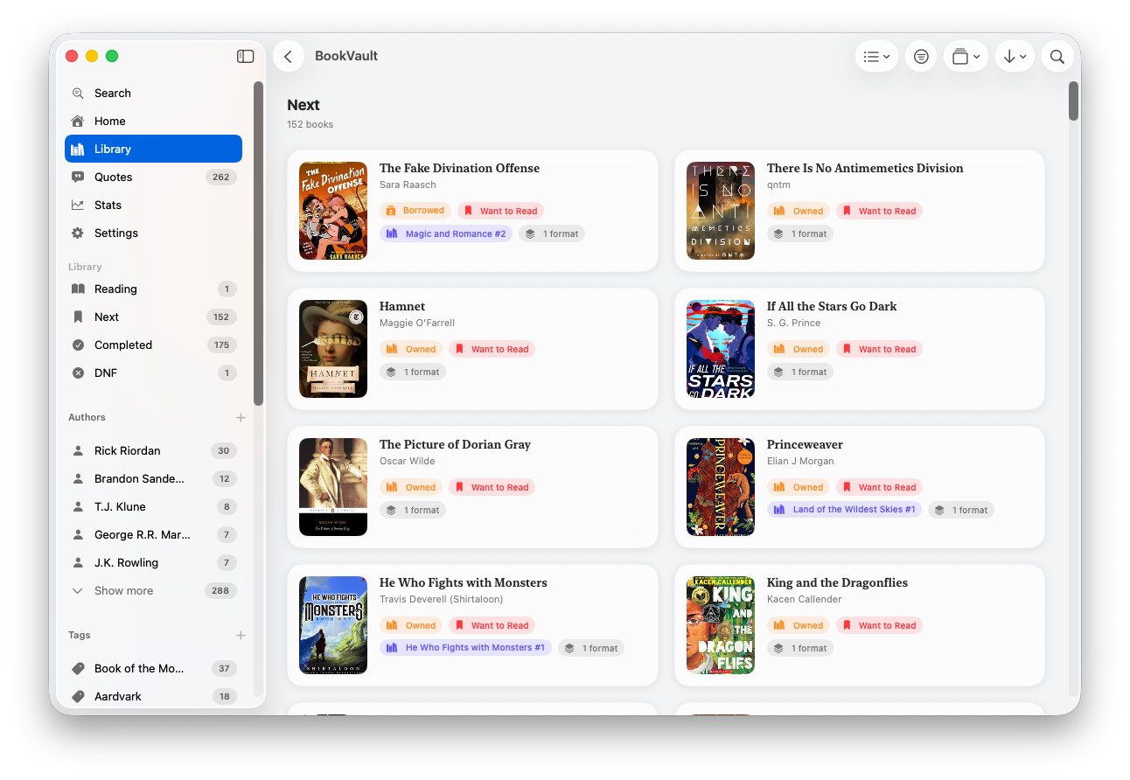This screenshot has width=1130, height=780.
Task: Click the magnifier search button in toolbar
Action: coord(1057,56)
